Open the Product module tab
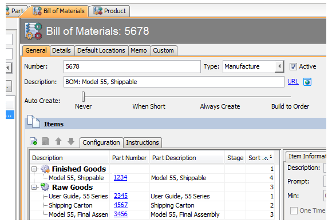 109,11
